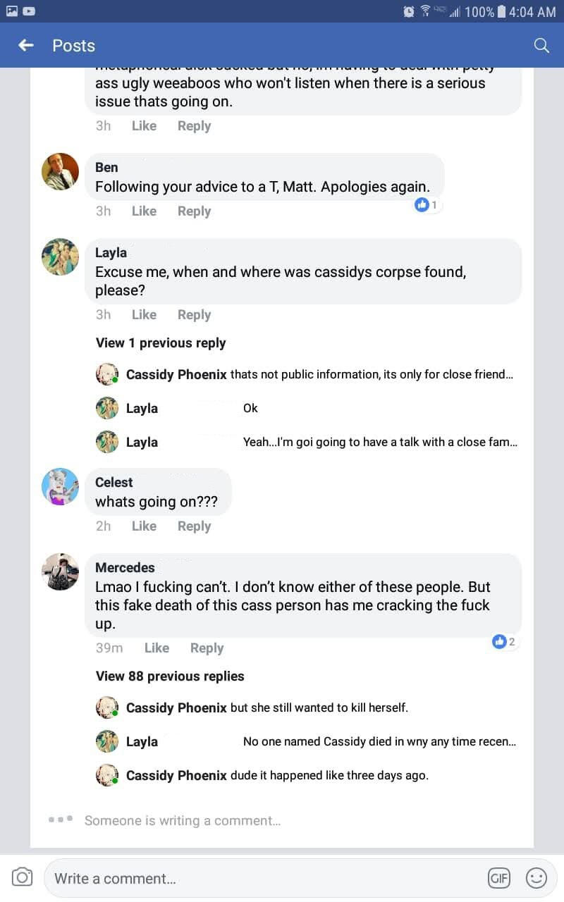Open the search magnifier icon
The image size is (564, 902).
pyautogui.click(x=541, y=45)
